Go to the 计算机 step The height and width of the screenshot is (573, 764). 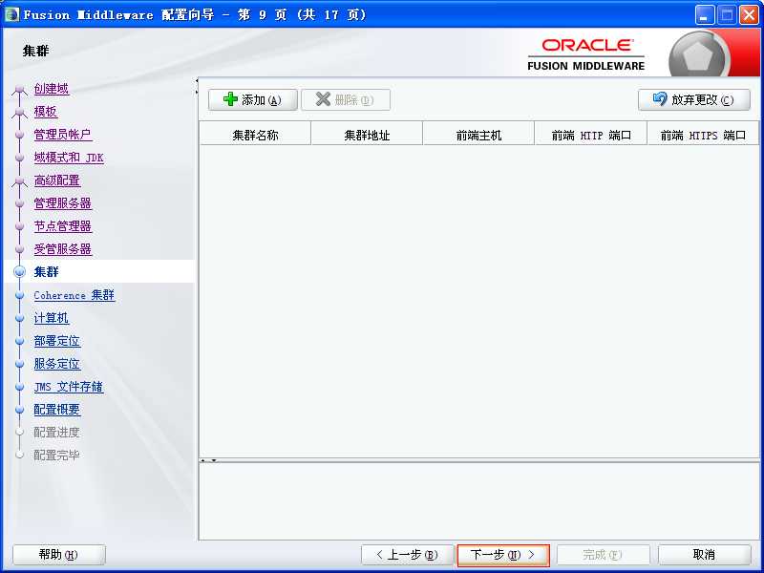tap(52, 318)
